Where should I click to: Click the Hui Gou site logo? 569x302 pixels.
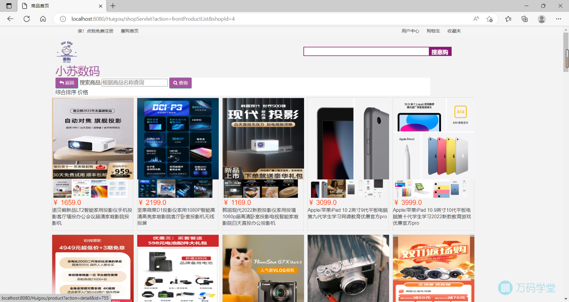click(67, 52)
